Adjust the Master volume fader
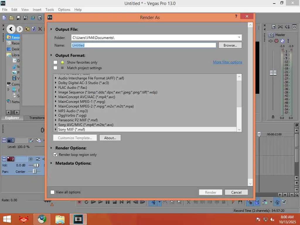 pos(273,73)
